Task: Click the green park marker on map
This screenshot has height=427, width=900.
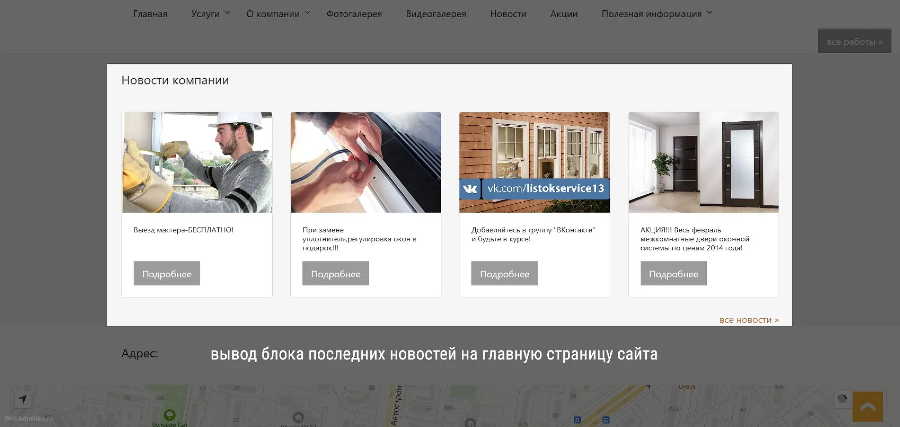Action: (x=170, y=414)
